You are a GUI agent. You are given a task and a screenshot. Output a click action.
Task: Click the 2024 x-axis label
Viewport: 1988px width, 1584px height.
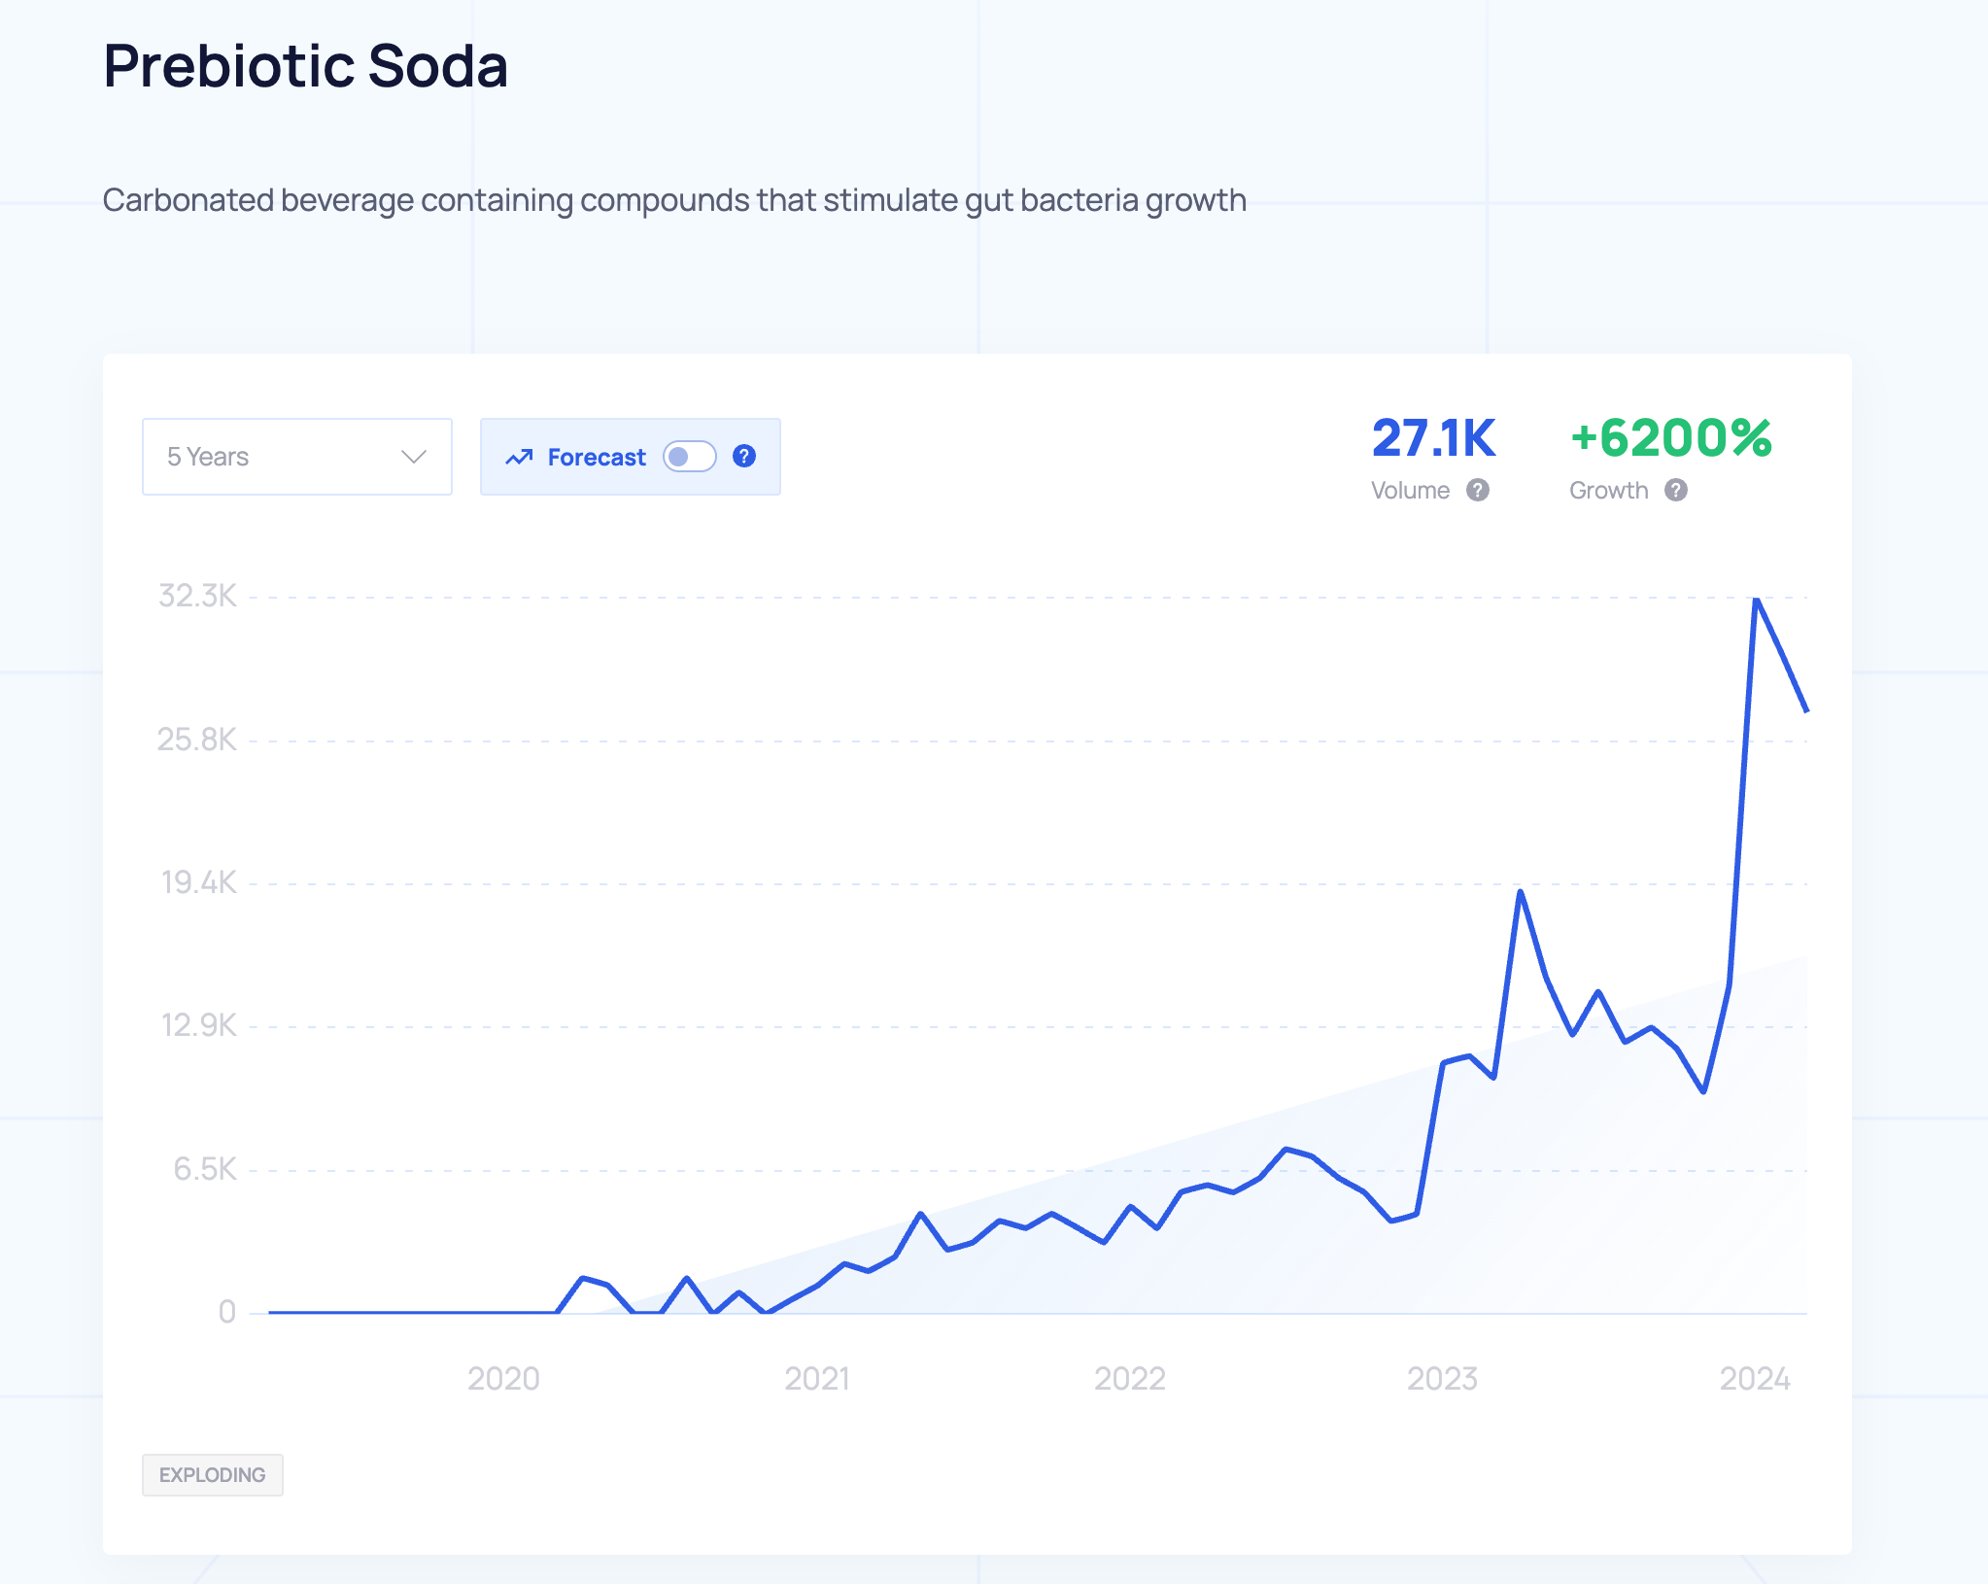point(1754,1378)
